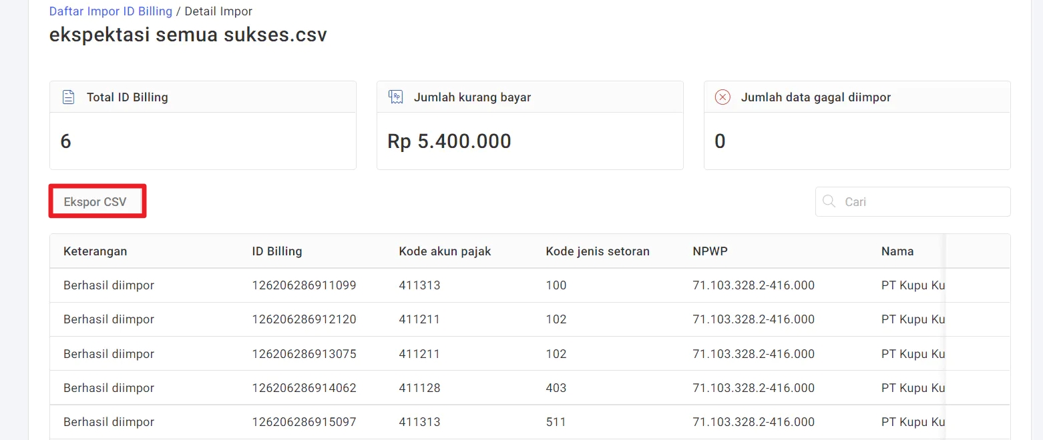Click the title ekspektasi semua sukses.csv

point(188,35)
